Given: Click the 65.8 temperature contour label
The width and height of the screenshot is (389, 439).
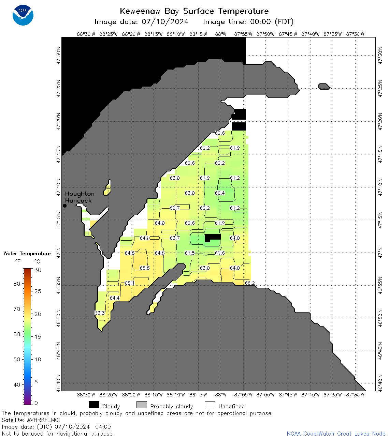Looking at the screenshot, I should (x=145, y=268).
